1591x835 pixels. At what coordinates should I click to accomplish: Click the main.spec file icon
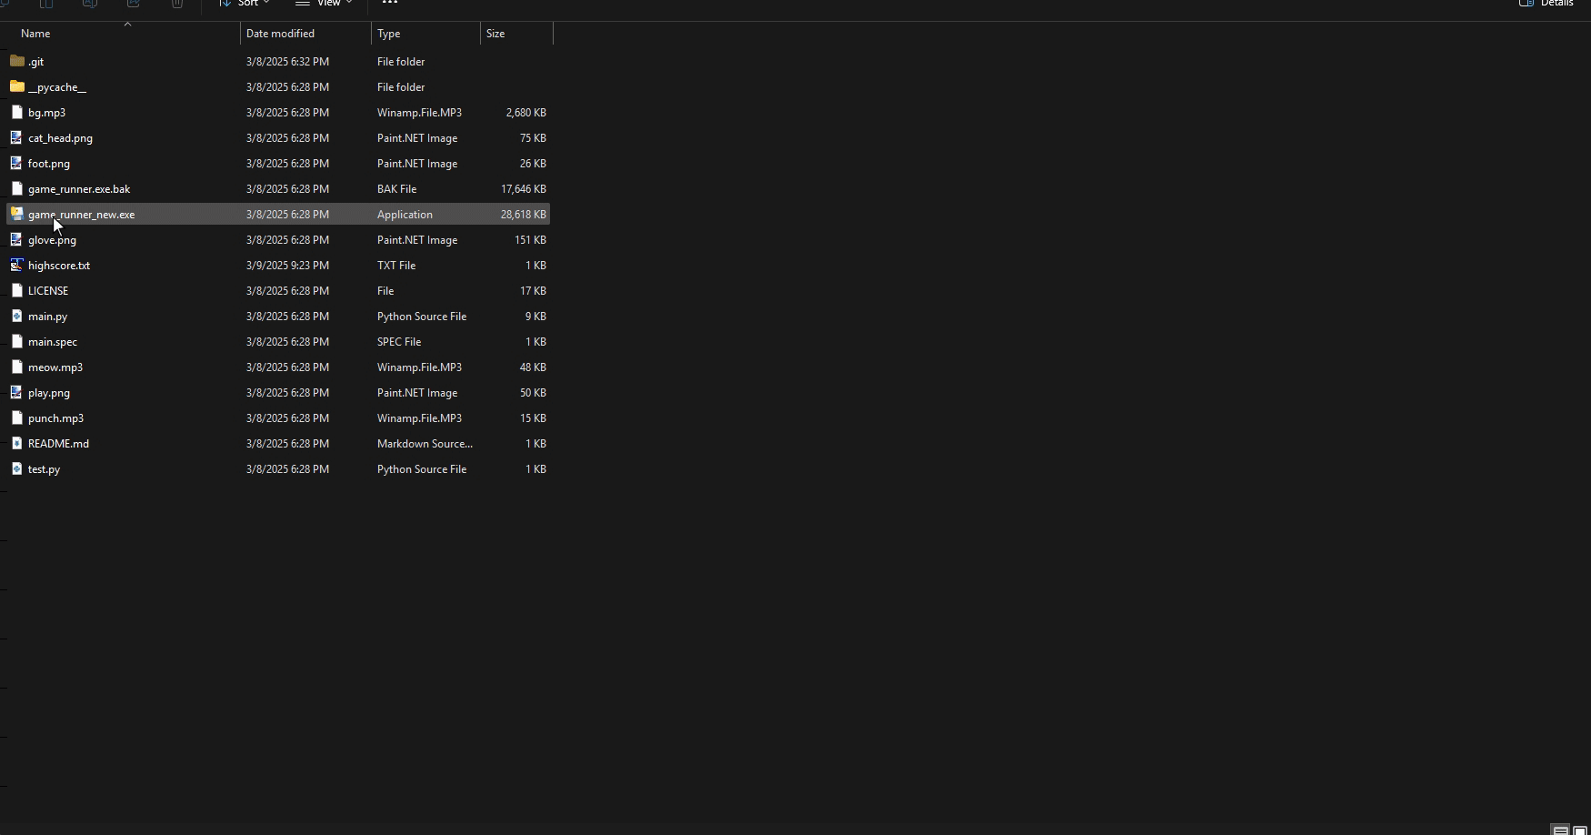(x=17, y=341)
